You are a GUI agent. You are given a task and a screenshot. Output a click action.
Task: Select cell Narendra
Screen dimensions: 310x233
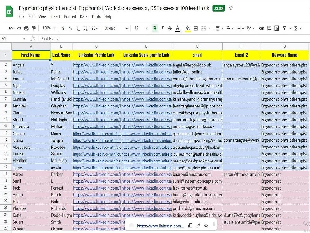click(x=31, y=126)
